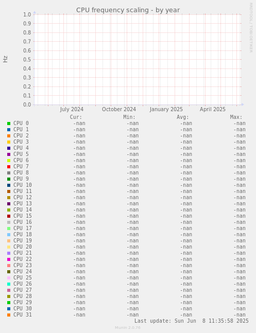Click the 'CPU 12' legend label
Image resolution: width=256 pixels, height=333 pixels.
(23, 197)
